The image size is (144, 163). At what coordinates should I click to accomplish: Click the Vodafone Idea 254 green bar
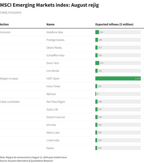(97, 32)
